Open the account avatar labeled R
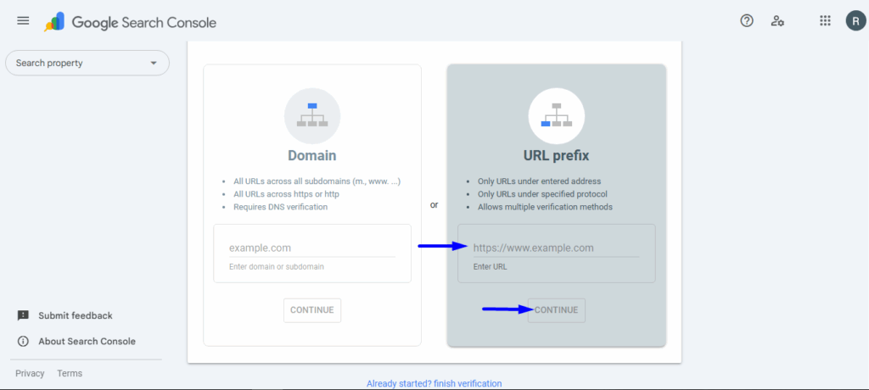 [x=855, y=21]
